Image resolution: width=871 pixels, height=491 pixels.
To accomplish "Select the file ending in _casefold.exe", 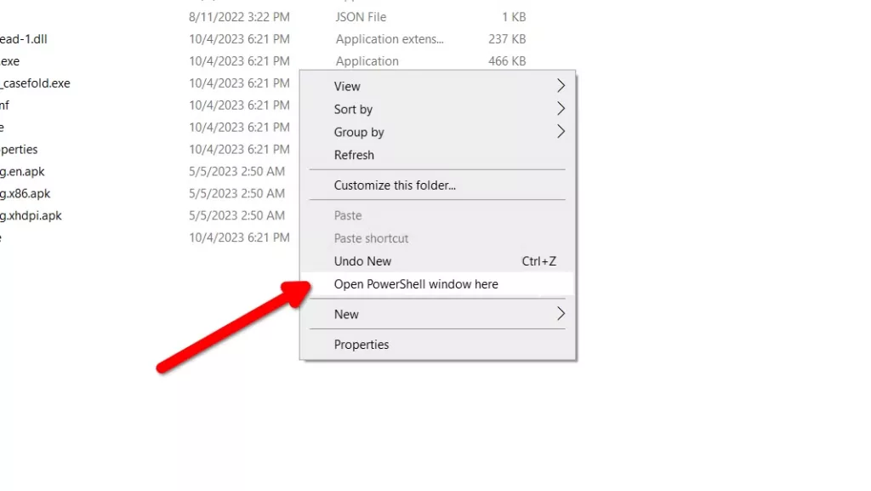I will 36,83.
